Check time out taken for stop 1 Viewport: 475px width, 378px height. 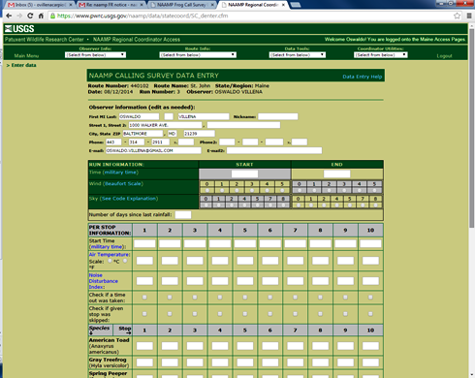coord(144,298)
